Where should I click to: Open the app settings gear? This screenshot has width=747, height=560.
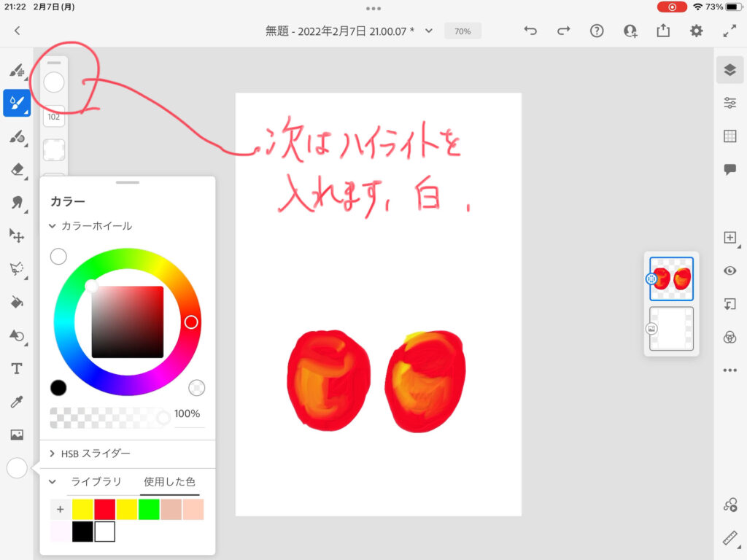697,31
